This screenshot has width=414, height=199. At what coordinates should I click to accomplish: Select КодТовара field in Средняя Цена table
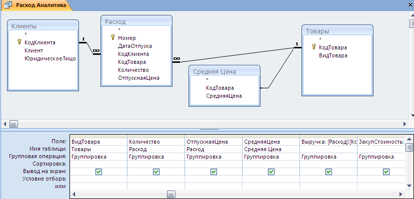pyautogui.click(x=220, y=88)
